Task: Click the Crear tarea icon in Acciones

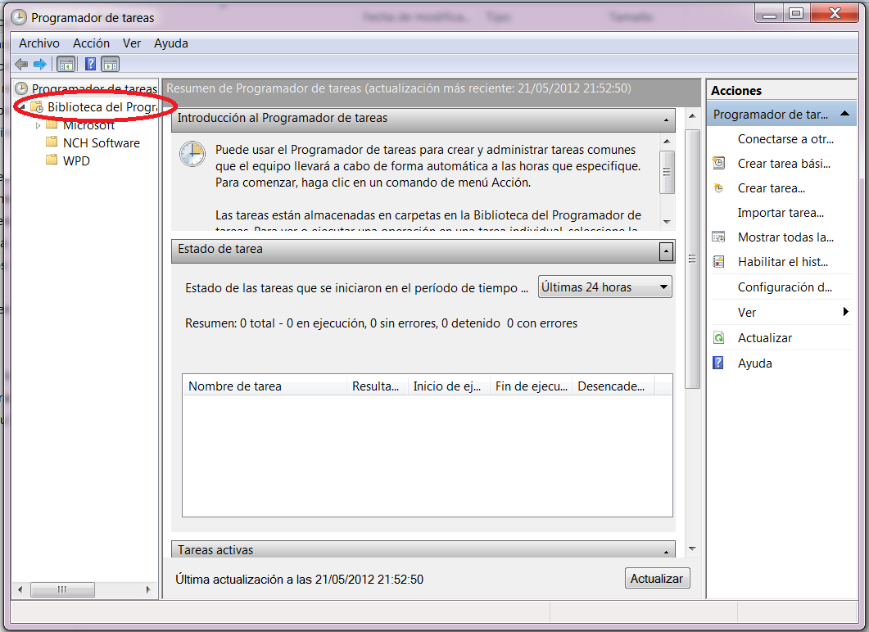Action: point(718,188)
